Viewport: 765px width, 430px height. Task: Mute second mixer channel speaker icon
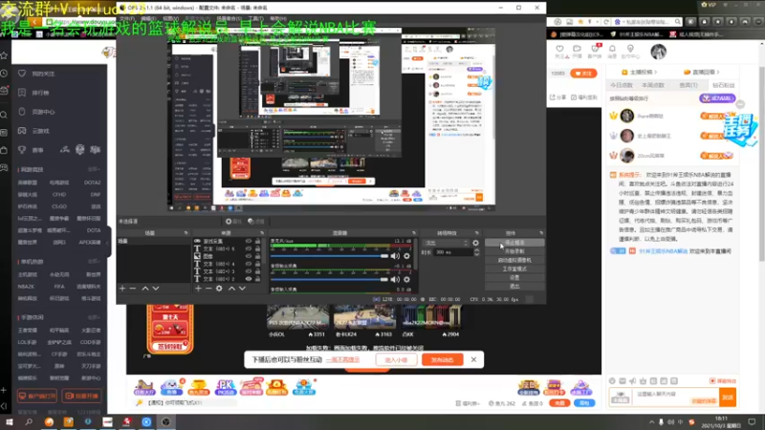[x=395, y=279]
